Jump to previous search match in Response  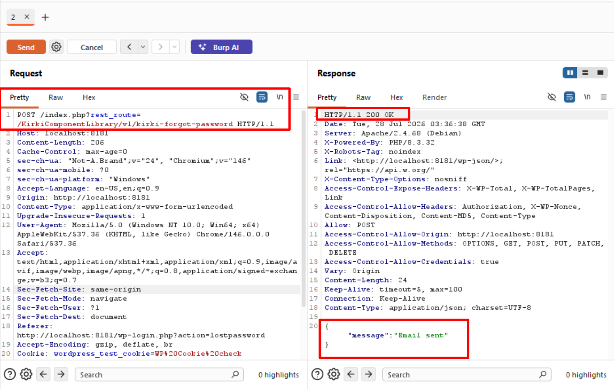pos(350,374)
